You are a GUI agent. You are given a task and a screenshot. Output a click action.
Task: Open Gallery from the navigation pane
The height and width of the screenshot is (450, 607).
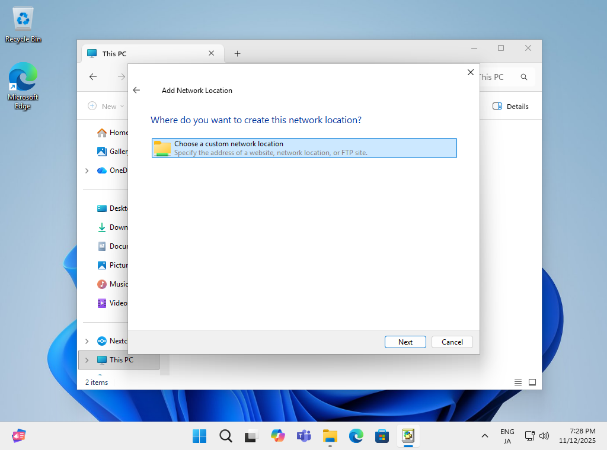coord(117,151)
